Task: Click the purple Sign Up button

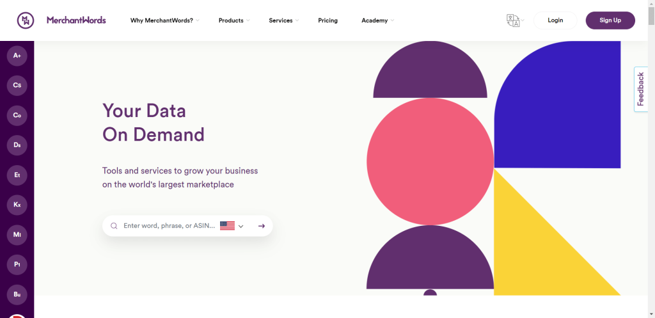Action: [x=610, y=20]
